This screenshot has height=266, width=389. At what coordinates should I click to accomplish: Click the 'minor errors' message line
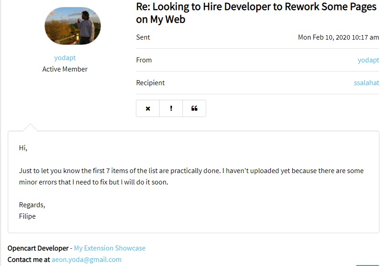93,182
